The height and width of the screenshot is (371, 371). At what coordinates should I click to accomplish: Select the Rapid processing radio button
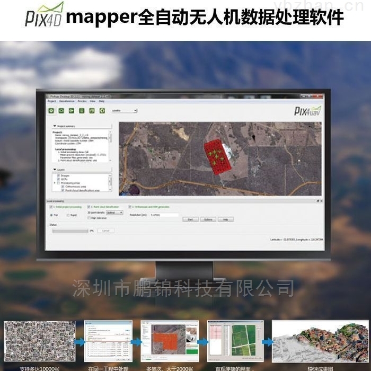pos(68,215)
